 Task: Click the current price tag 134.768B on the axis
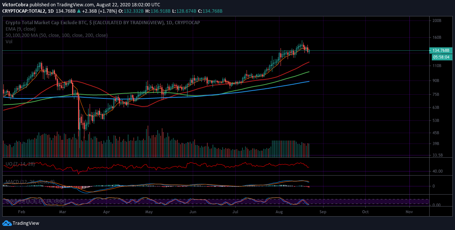coord(441,50)
